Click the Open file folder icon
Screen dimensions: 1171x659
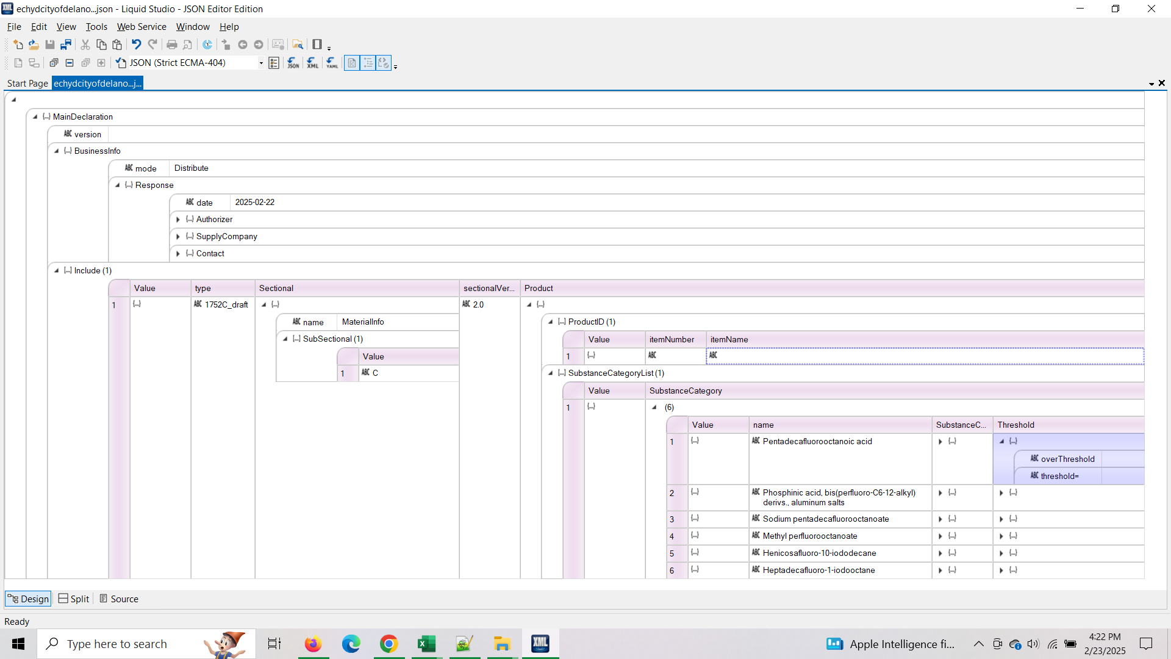coord(34,45)
